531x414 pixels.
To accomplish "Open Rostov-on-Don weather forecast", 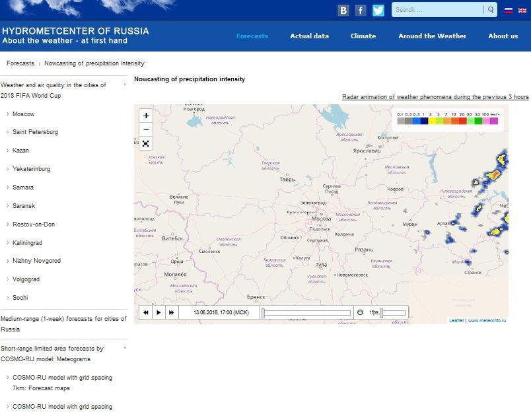I will [34, 224].
